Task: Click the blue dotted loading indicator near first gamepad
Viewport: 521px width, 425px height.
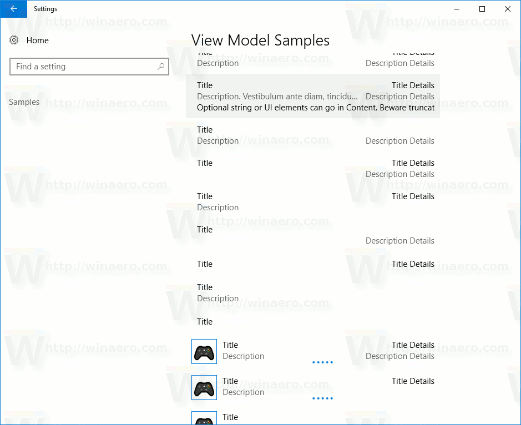Action: pos(322,362)
